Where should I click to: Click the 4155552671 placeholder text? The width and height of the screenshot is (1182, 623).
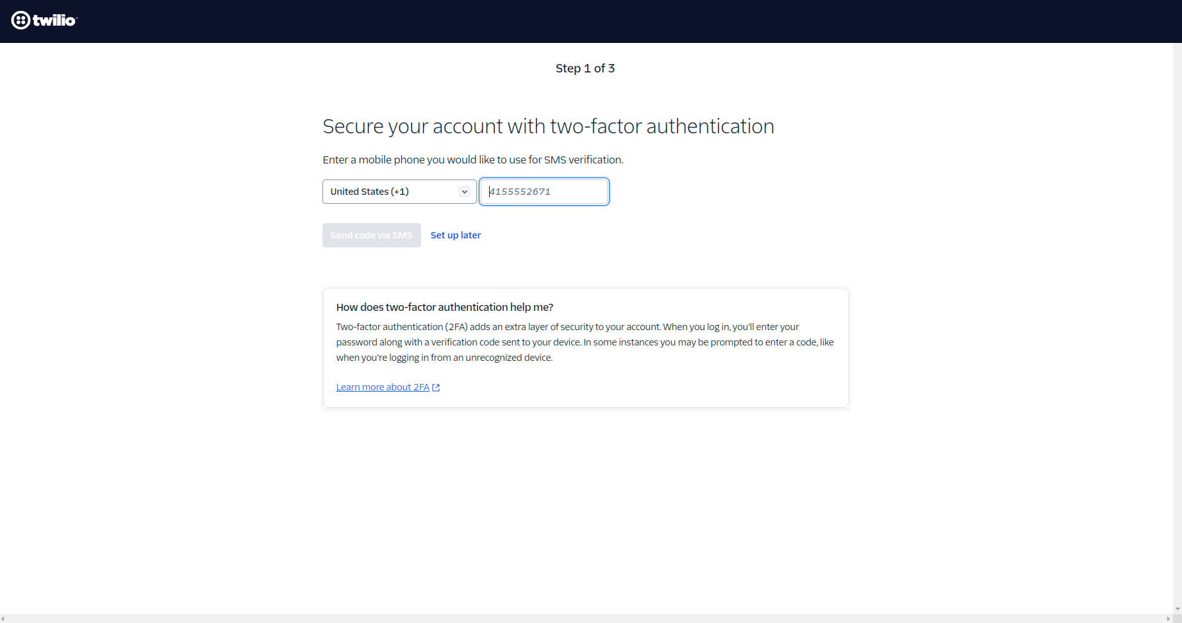(x=520, y=192)
